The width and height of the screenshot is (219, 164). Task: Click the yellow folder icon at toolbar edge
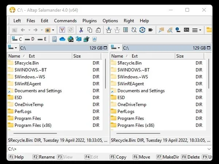pyautogui.click(x=209, y=30)
